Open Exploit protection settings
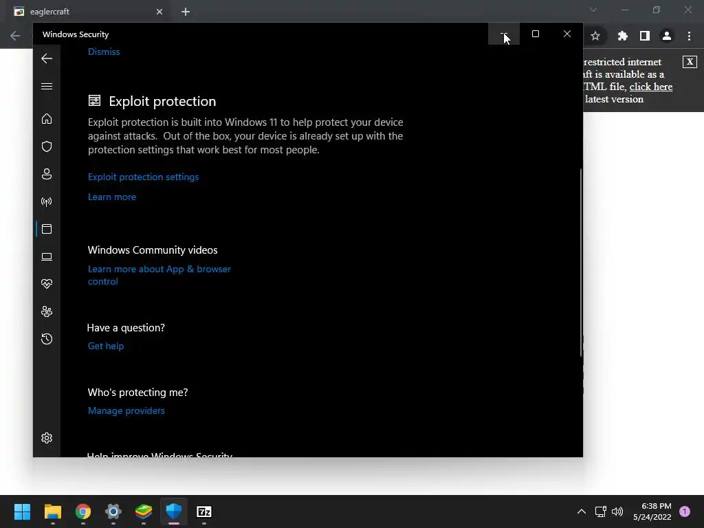Screen dimensions: 704x528 coord(143,177)
